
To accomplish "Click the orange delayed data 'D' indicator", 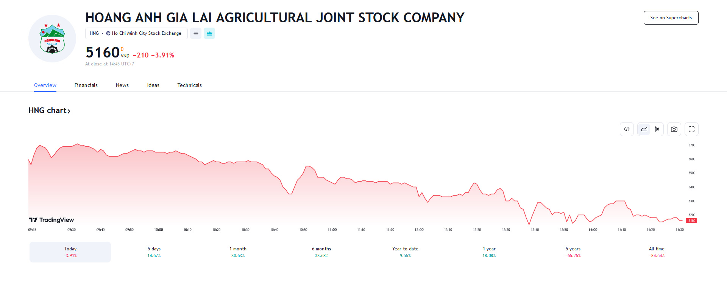I will tap(122, 49).
